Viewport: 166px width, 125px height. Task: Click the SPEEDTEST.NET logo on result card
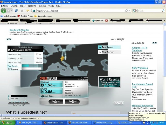tap(49, 78)
